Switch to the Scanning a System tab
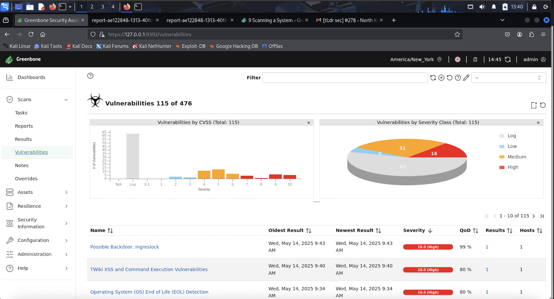The height and width of the screenshot is (299, 554). tap(275, 20)
